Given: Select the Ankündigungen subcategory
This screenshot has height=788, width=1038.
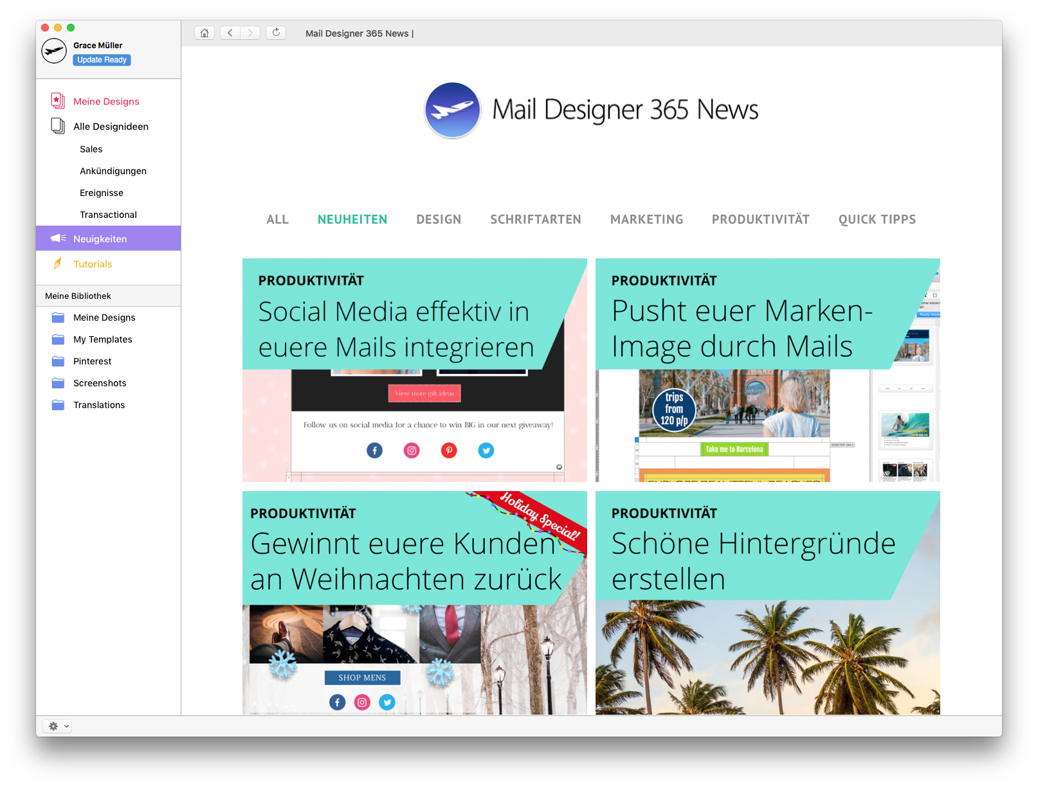Looking at the screenshot, I should click(113, 171).
